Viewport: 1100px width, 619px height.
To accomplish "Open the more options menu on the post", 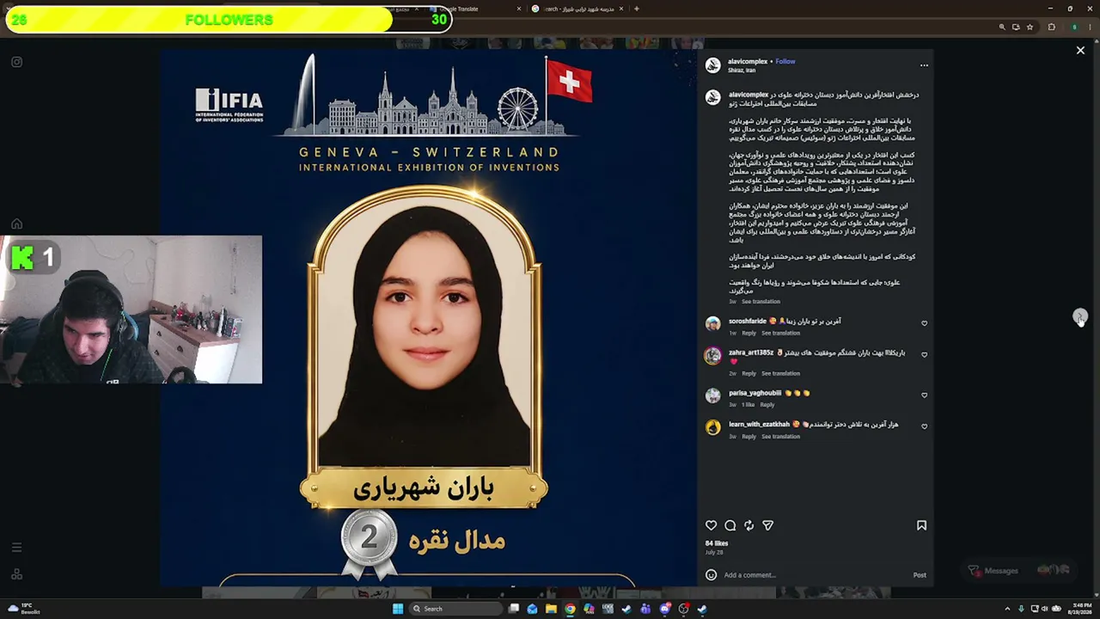I will tap(924, 65).
